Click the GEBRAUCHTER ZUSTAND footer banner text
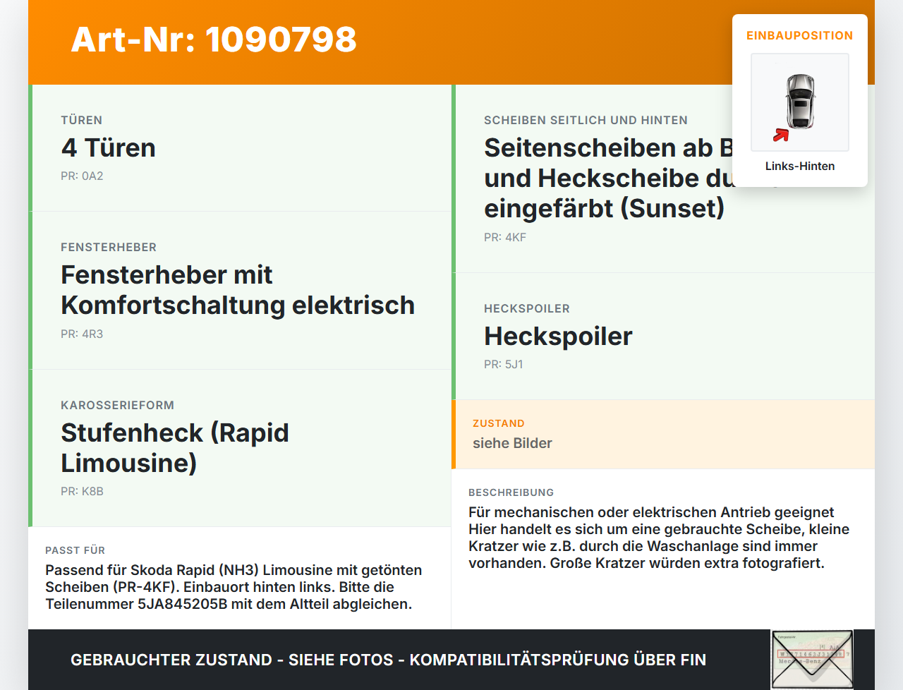903x690 pixels. click(388, 660)
